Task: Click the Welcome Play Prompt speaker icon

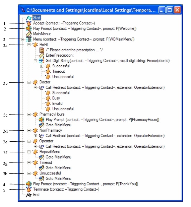Action: tap(29, 28)
